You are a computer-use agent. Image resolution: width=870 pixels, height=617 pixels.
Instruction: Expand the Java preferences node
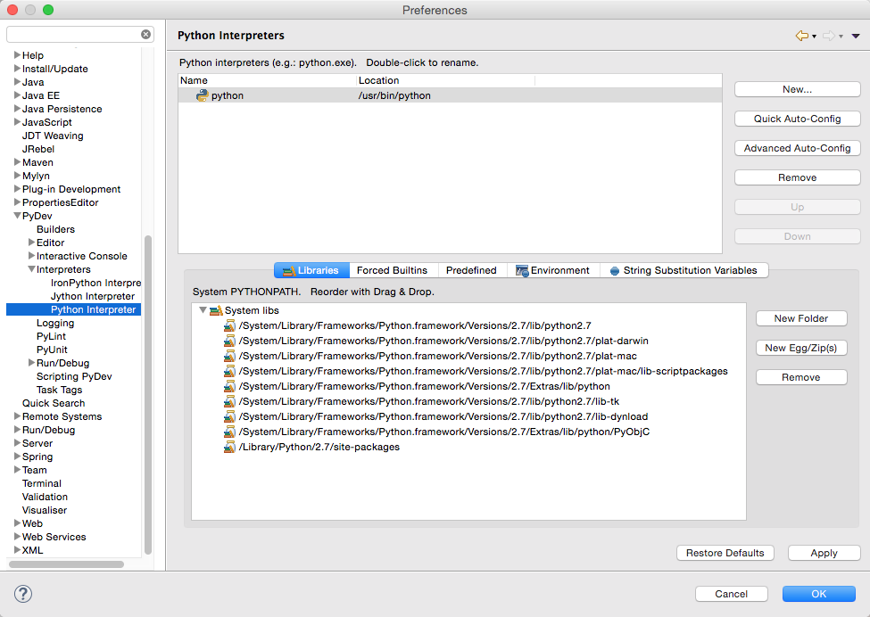(17, 81)
